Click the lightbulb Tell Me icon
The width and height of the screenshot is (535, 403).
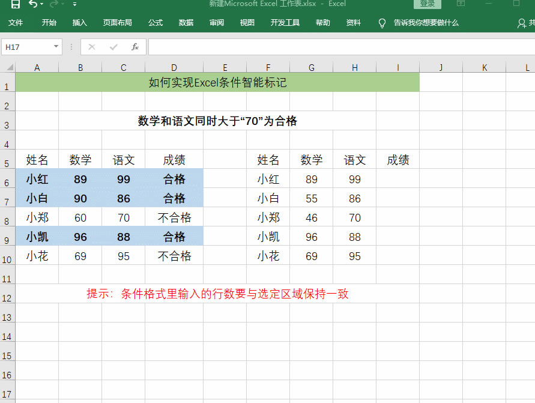pos(382,23)
